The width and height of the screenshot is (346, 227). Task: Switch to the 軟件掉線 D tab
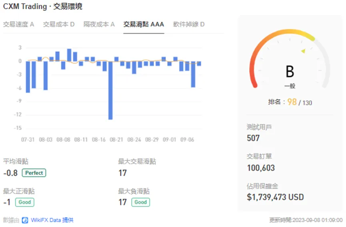189,24
